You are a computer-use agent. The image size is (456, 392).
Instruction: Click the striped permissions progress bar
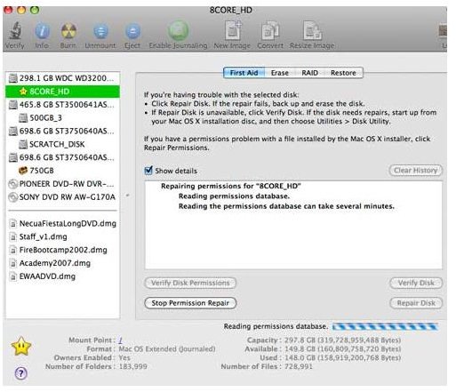385,327
